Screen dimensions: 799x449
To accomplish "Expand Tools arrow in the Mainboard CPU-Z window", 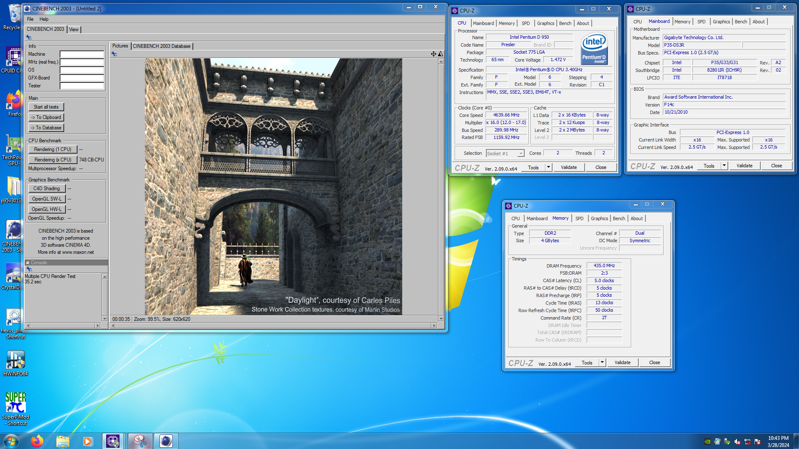I will 724,166.
